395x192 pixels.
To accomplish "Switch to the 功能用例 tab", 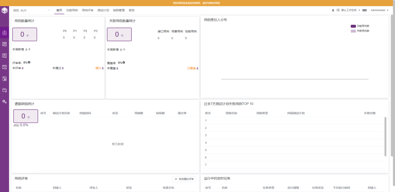I will [x=72, y=10].
